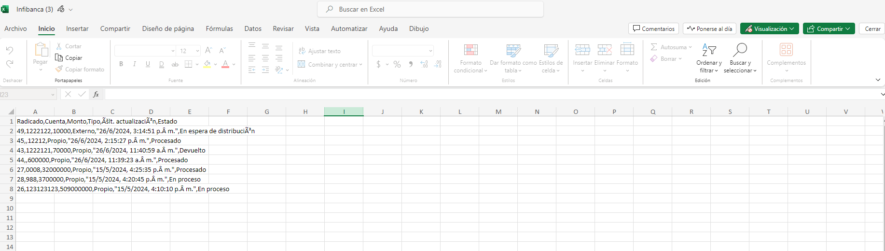The image size is (885, 251).
Task: Click Borrar eraser button
Action: 666,59
